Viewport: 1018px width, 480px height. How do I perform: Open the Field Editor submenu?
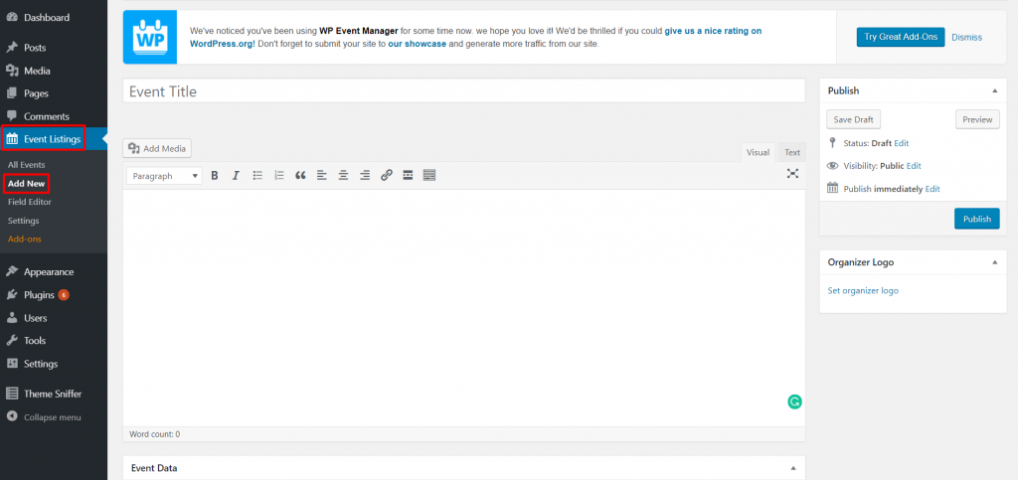30,202
